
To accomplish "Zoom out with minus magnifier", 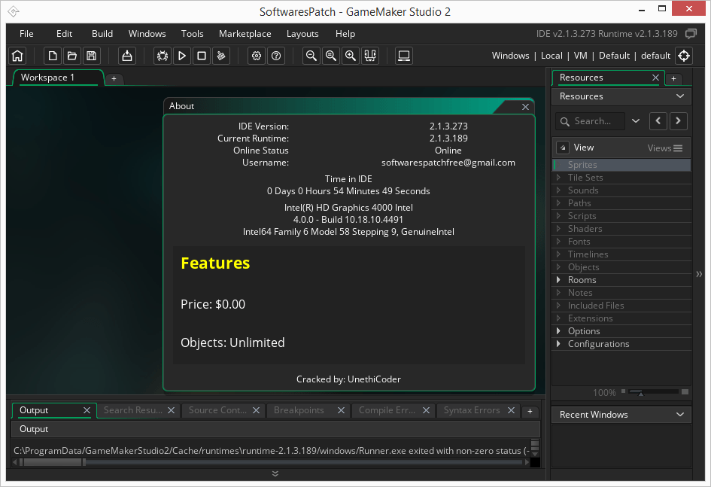I will point(311,56).
